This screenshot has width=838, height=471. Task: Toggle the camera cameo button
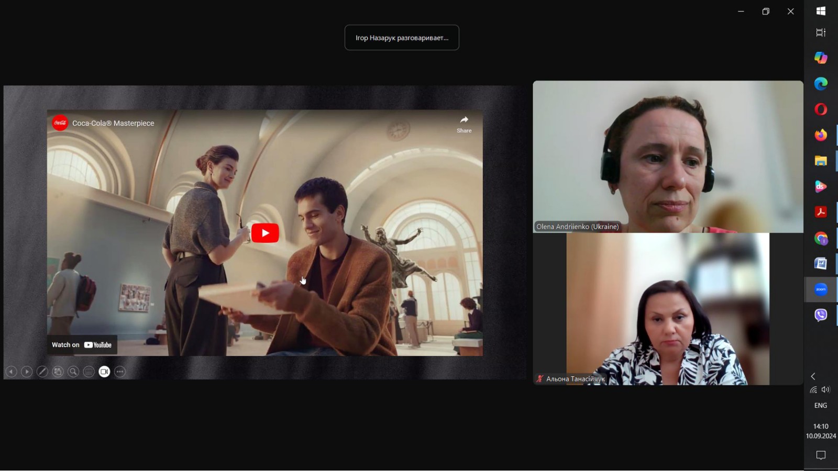(x=104, y=372)
